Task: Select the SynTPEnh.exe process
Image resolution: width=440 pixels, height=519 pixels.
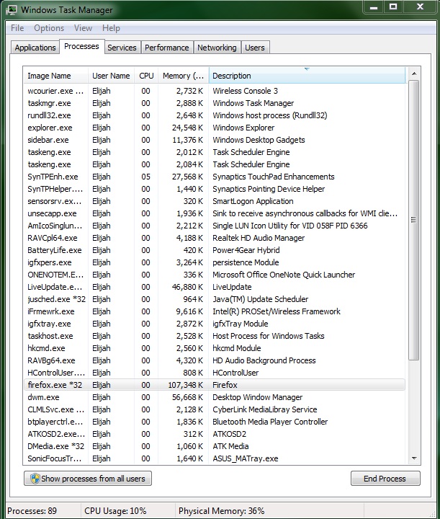Action: click(214, 177)
